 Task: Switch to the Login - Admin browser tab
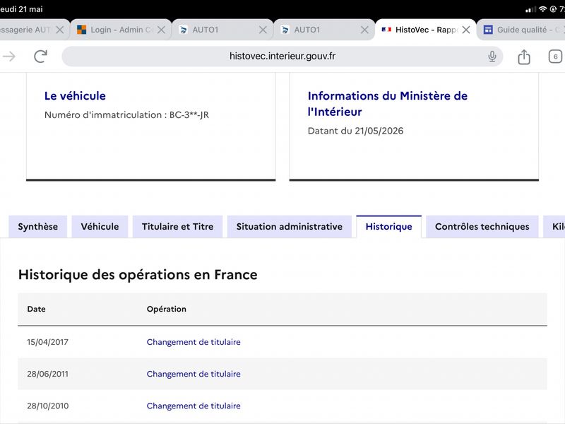point(114,30)
